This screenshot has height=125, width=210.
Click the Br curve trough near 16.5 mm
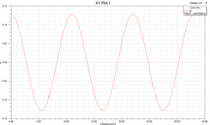click(x=103, y=110)
